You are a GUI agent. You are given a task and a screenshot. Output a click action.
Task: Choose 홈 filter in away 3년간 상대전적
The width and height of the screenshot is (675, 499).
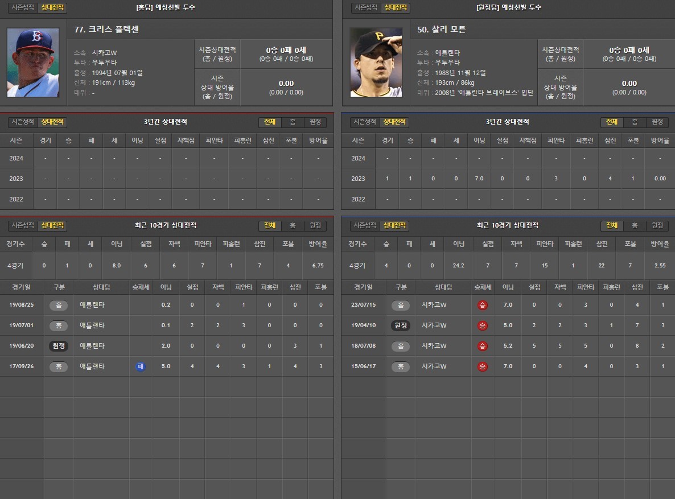tap(635, 122)
